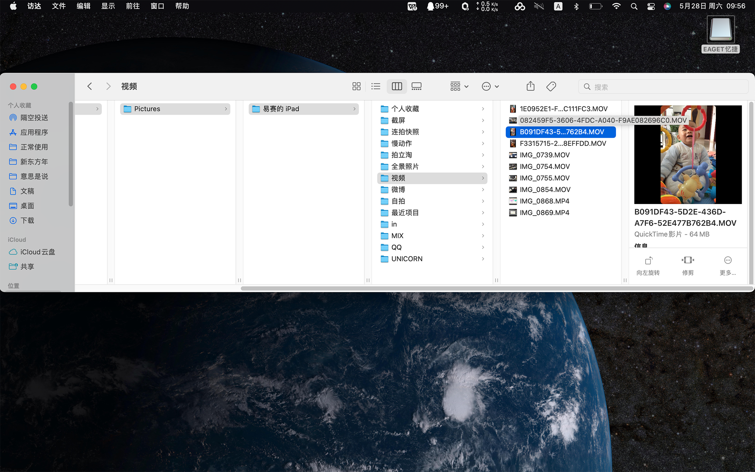The width and height of the screenshot is (755, 472).
Task: Expand the 微博 folder
Action: (x=432, y=189)
